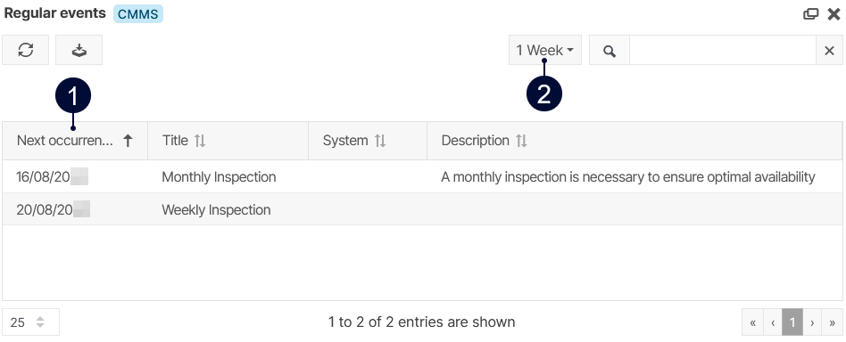Click into the search text field
The width and height of the screenshot is (846, 342).
723,51
